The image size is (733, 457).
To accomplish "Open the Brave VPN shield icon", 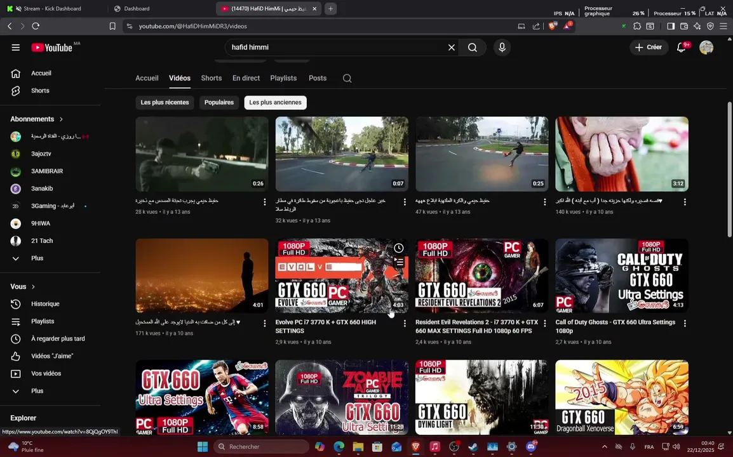I will 710,26.
